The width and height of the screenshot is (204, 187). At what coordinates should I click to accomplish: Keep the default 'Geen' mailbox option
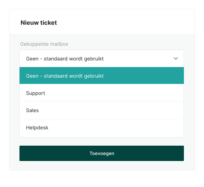coord(65,76)
